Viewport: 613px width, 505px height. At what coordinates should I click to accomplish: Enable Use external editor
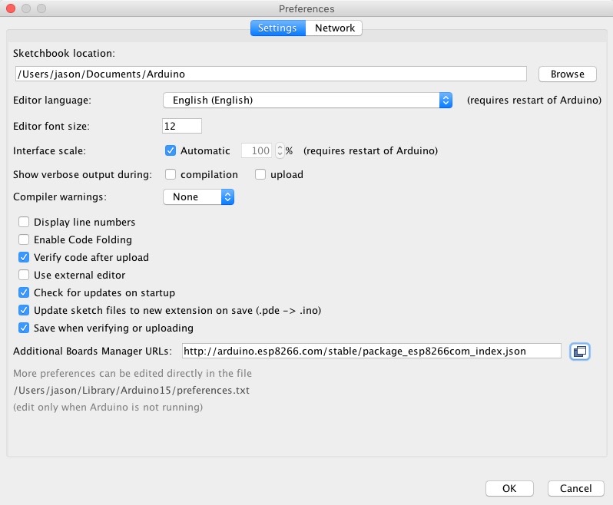point(24,275)
